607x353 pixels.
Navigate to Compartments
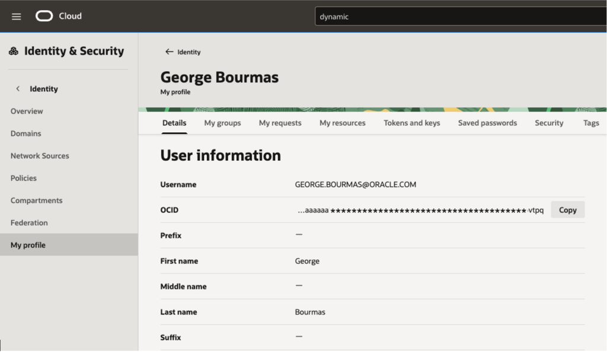tap(36, 201)
